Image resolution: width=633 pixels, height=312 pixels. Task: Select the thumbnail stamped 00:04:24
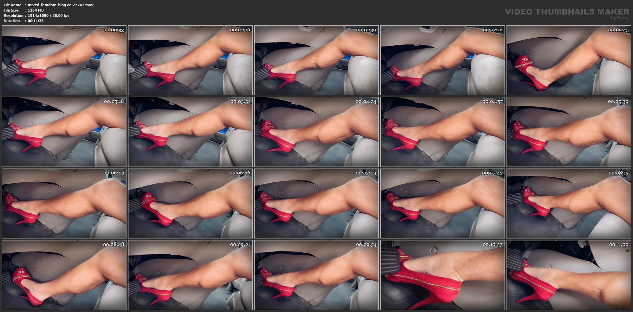pyautogui.click(x=317, y=132)
